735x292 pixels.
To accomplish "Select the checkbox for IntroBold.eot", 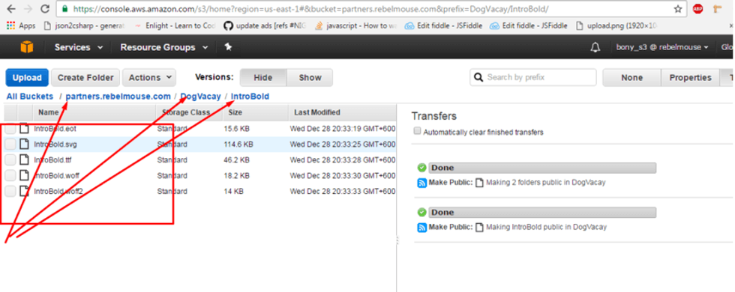I will [10, 129].
